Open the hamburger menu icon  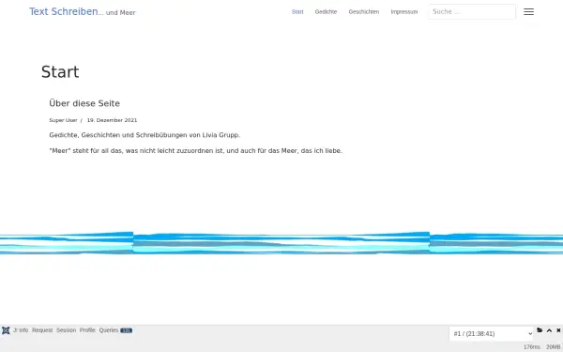(528, 12)
